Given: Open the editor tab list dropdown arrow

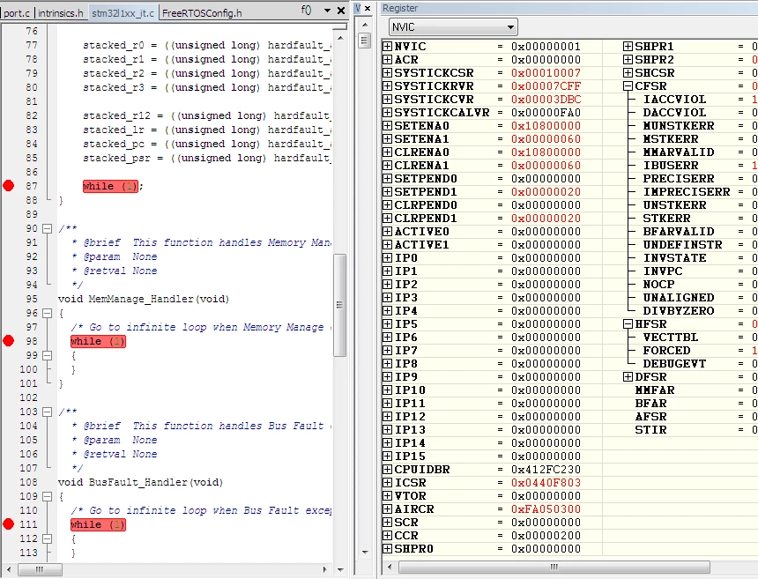Looking at the screenshot, I should 327,11.
